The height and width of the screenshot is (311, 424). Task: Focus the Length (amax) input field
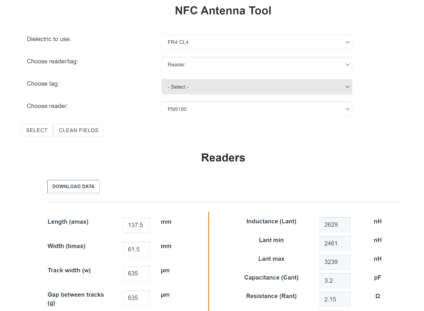coord(136,225)
